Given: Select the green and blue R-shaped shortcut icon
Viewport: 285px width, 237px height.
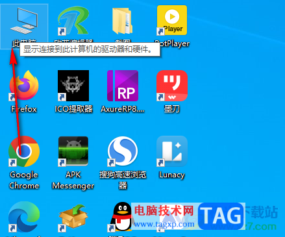Looking at the screenshot, I should tap(73, 21).
